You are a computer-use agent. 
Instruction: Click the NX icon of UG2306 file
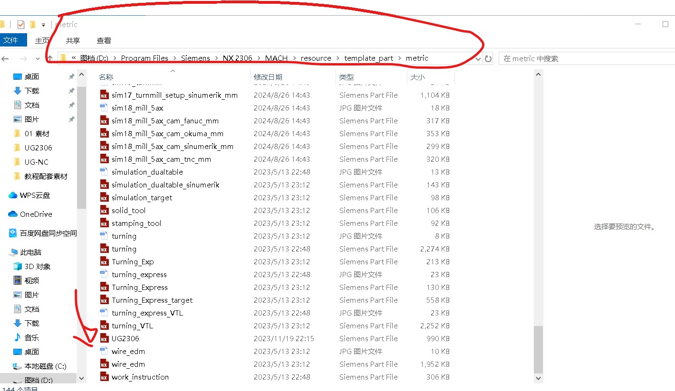[x=104, y=338]
